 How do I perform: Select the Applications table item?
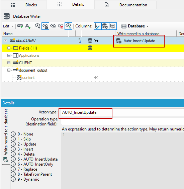click(26, 56)
